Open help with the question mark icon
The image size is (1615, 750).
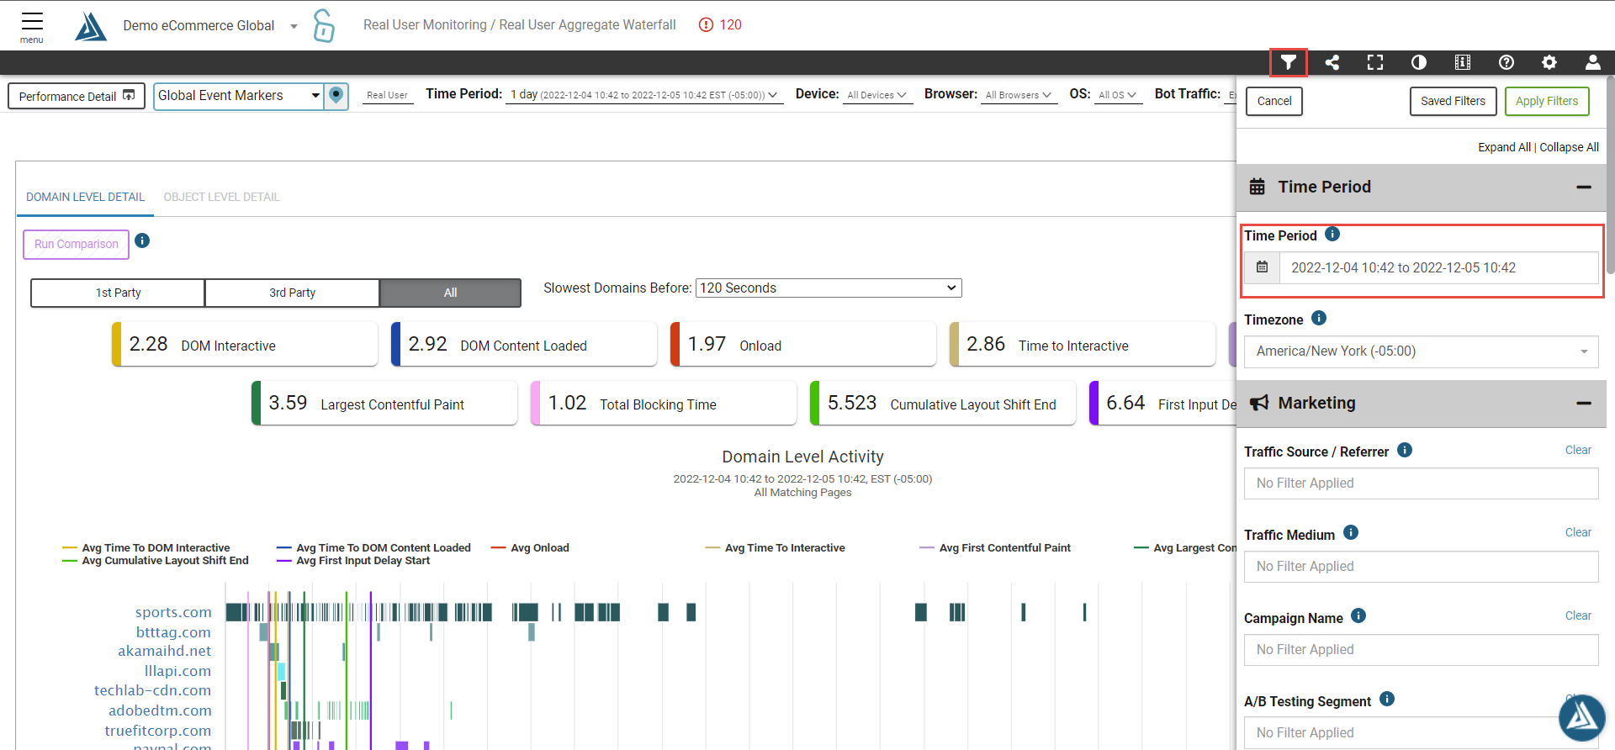pos(1506,62)
